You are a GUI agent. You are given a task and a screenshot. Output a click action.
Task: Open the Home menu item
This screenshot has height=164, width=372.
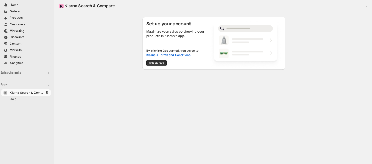(x=14, y=5)
